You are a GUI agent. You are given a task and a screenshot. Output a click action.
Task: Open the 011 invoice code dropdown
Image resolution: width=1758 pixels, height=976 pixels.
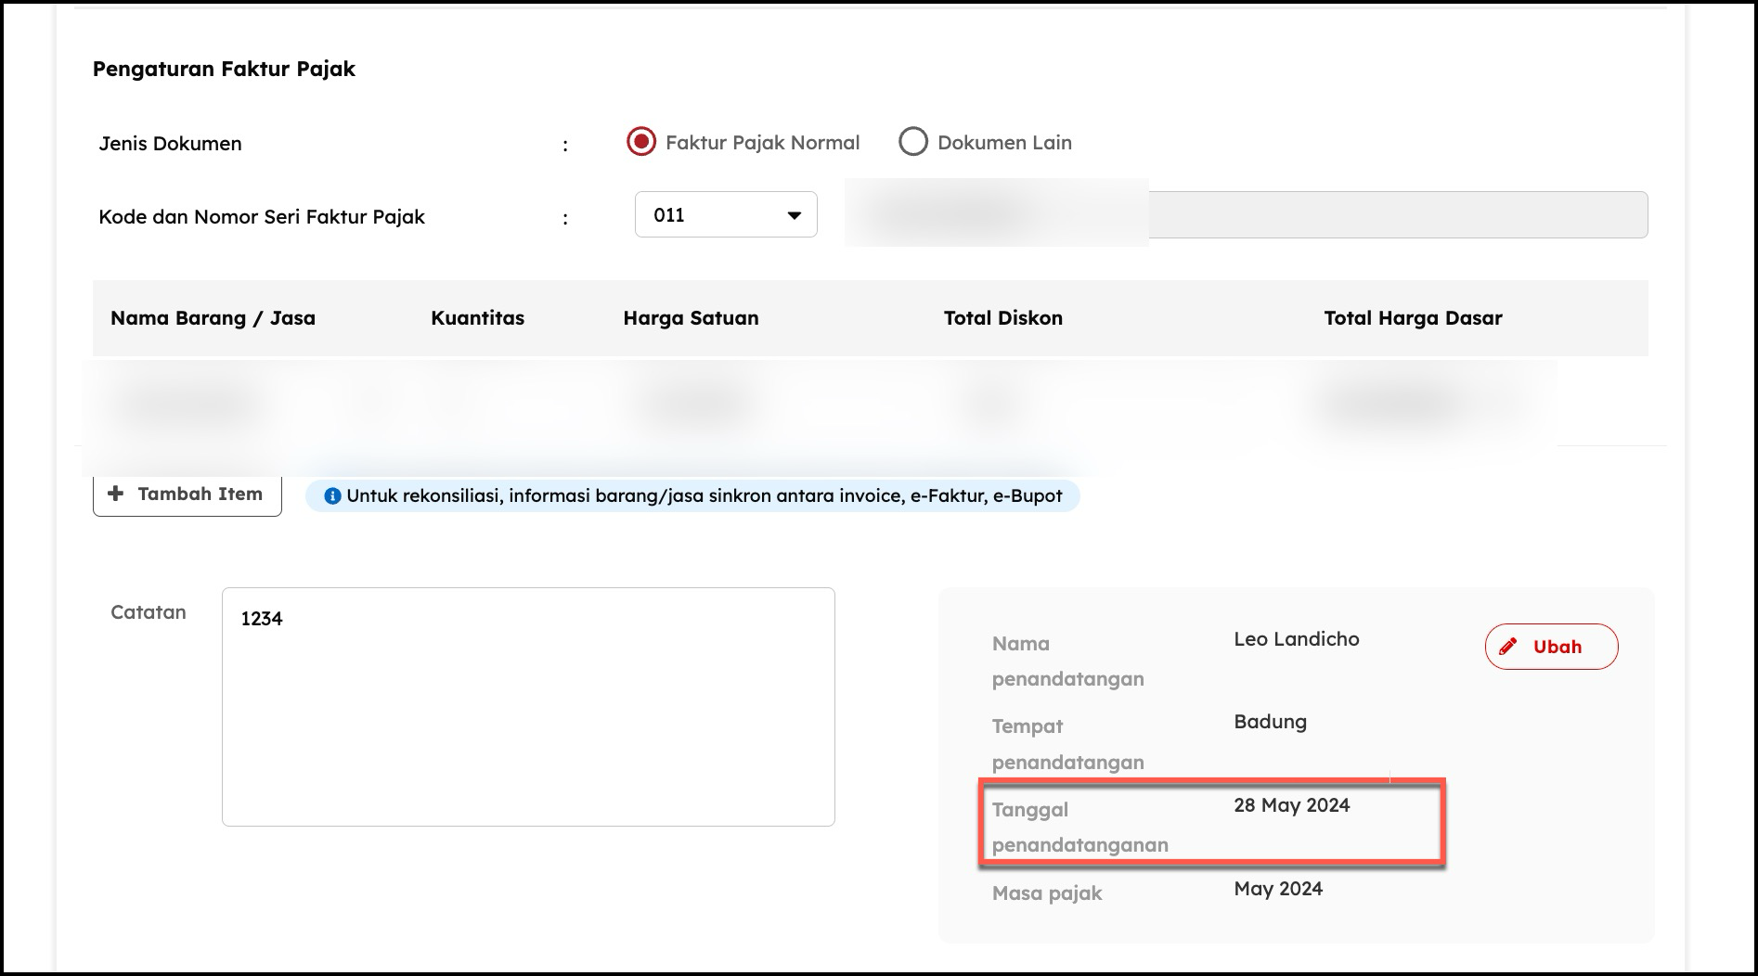[x=725, y=215]
